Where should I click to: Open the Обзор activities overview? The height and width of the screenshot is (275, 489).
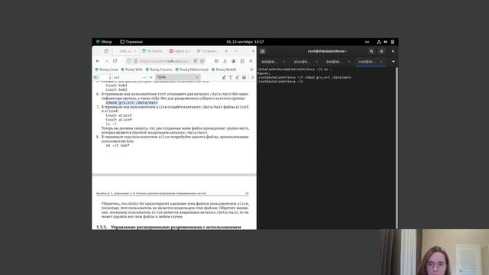(x=104, y=42)
